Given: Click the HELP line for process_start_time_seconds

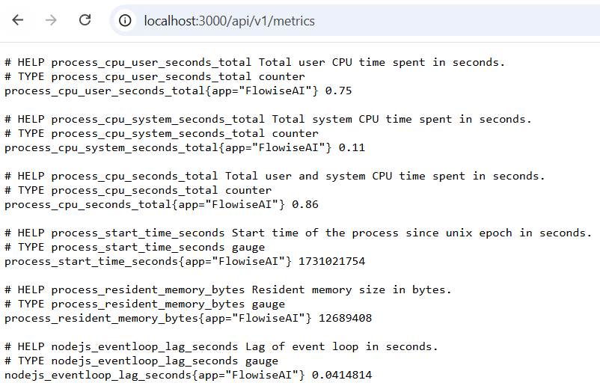Looking at the screenshot, I should [298, 233].
